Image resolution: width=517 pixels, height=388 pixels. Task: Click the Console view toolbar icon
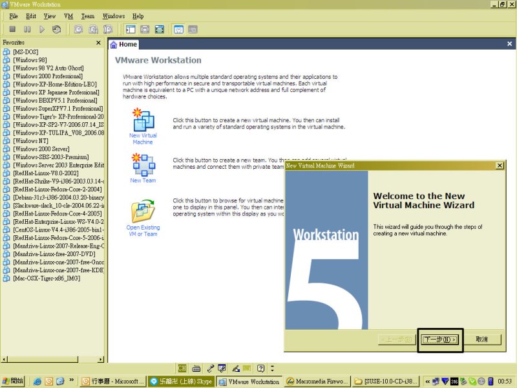coord(193,29)
